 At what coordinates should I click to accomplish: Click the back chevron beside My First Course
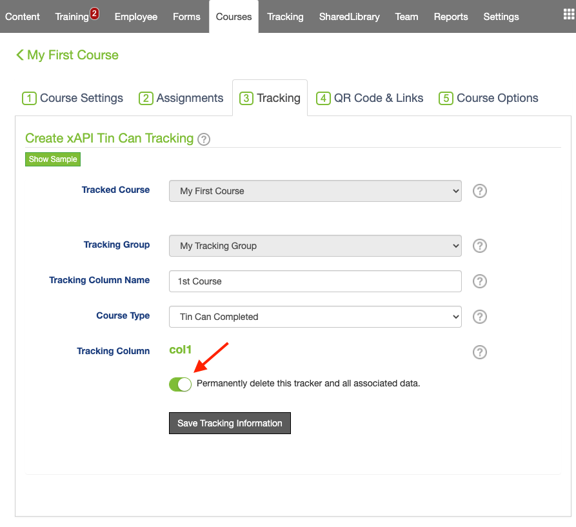(x=20, y=55)
